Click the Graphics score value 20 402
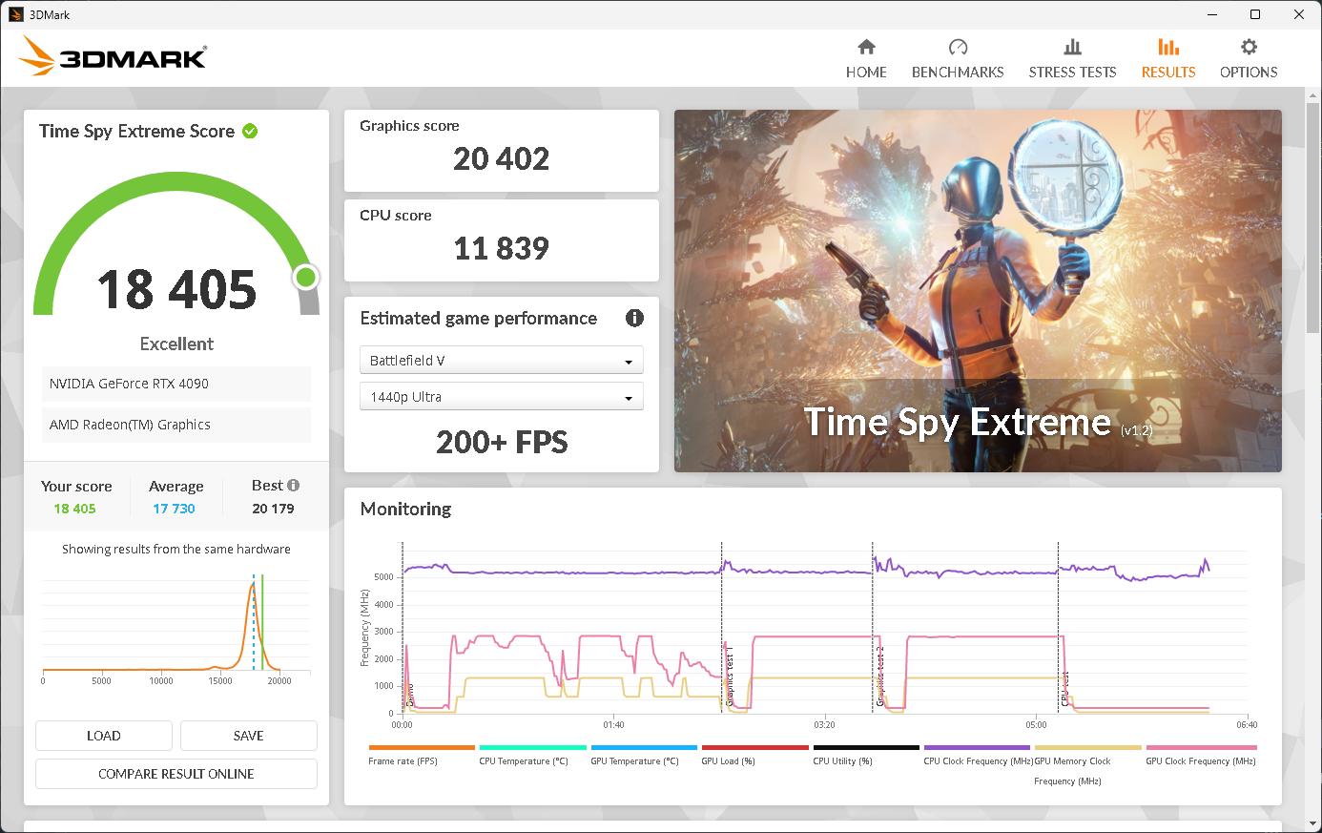The image size is (1322, 833). (502, 158)
